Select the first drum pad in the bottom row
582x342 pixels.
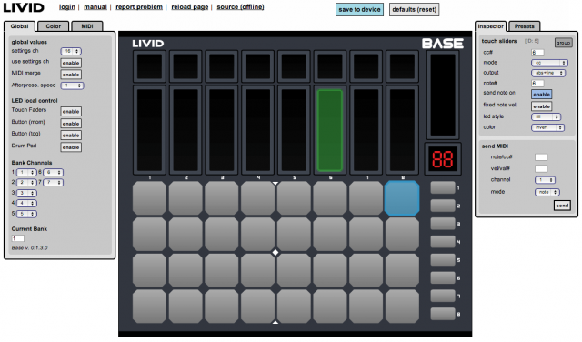[x=149, y=307]
